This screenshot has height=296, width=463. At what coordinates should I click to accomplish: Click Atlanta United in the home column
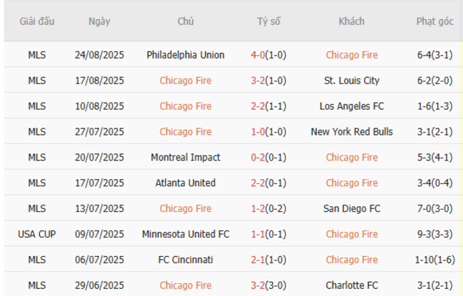[x=185, y=183]
